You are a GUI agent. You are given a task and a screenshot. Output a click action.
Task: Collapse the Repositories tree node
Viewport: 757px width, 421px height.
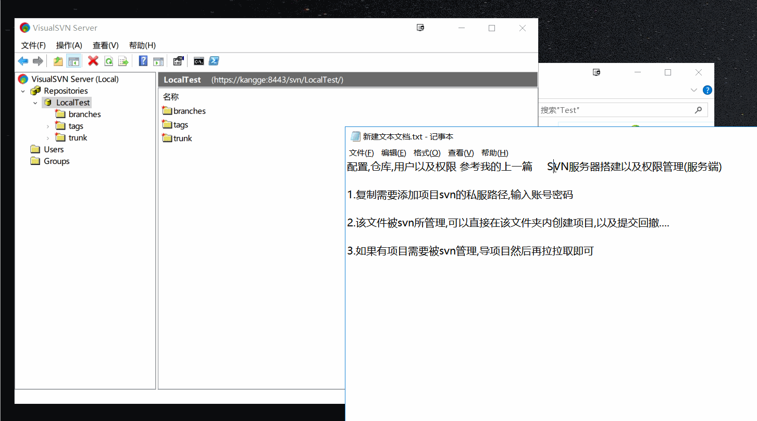pyautogui.click(x=22, y=91)
